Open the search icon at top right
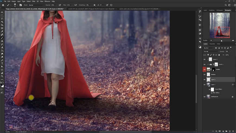Image resolution: width=236 pixels, height=133 pixels. click(x=226, y=5)
